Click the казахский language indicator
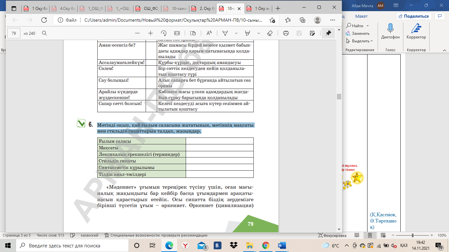 coord(89,235)
